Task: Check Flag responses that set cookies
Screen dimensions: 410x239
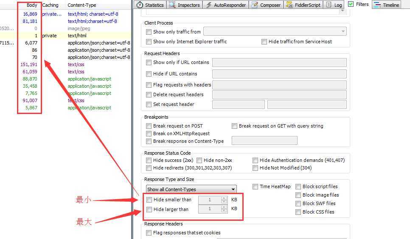Action: [x=149, y=233]
